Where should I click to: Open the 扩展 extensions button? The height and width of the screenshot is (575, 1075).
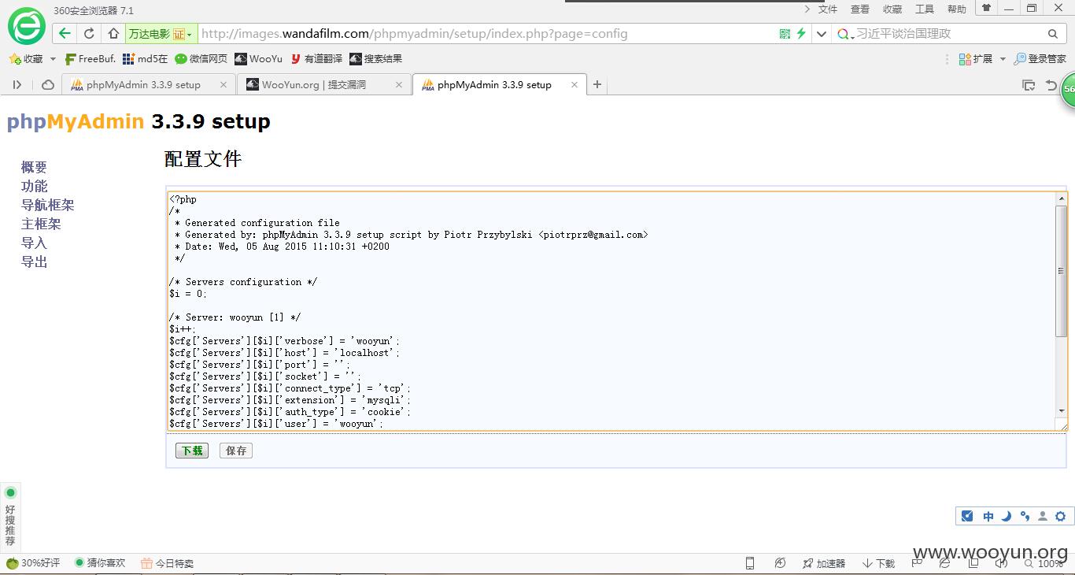pyautogui.click(x=976, y=59)
